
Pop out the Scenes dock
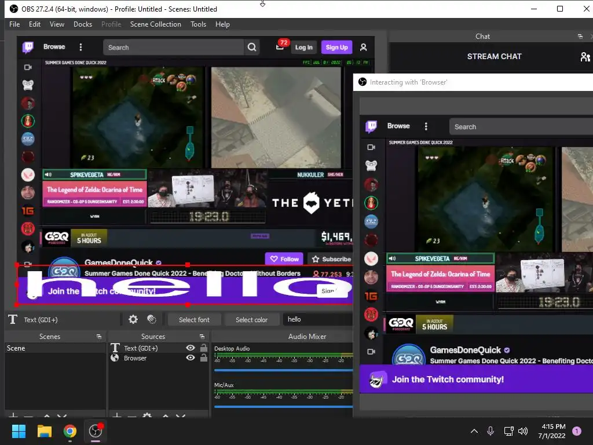[98, 337]
